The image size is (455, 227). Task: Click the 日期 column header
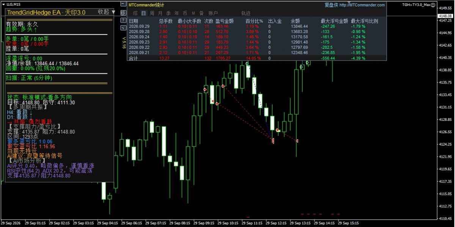133,21
